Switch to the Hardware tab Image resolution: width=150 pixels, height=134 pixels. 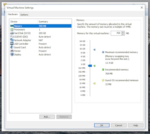pos(13,14)
